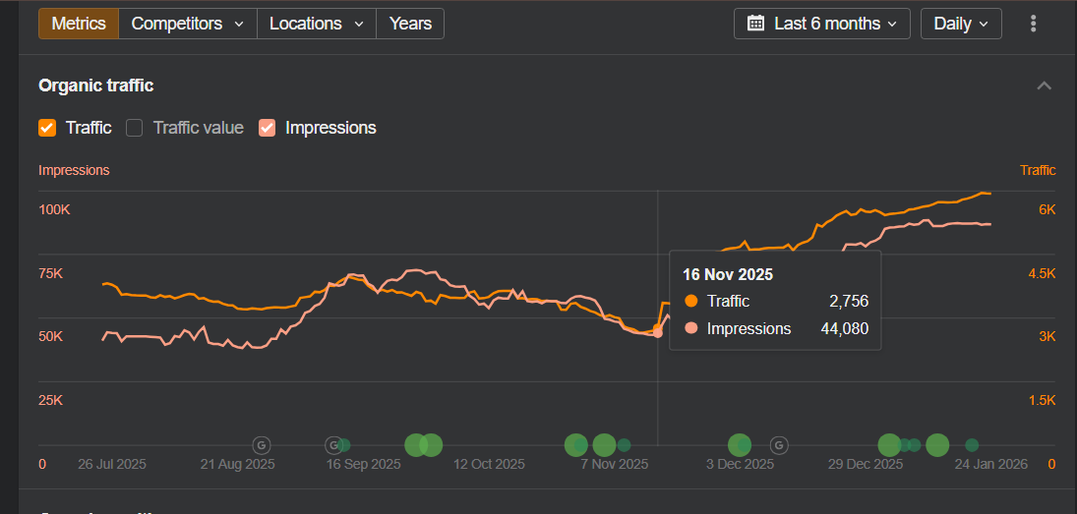This screenshot has width=1077, height=514.
Task: Open the Daily granularity dropdown
Action: (x=960, y=24)
